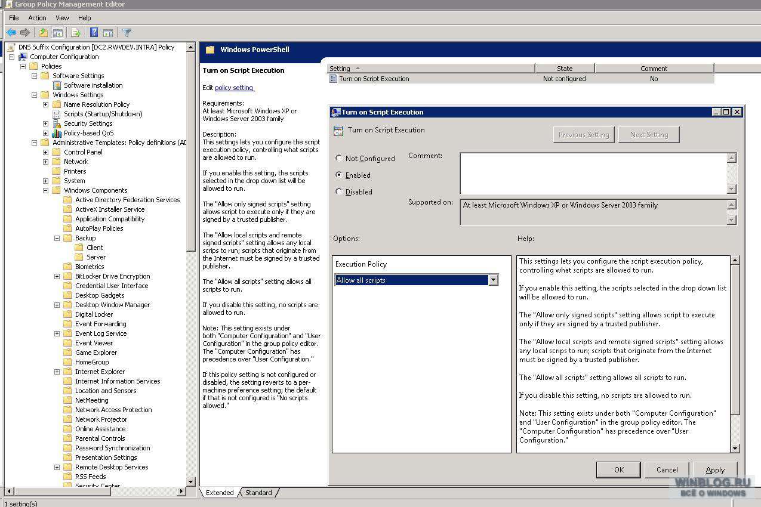Collapse the Backup node
761x507 pixels.
tap(57, 238)
